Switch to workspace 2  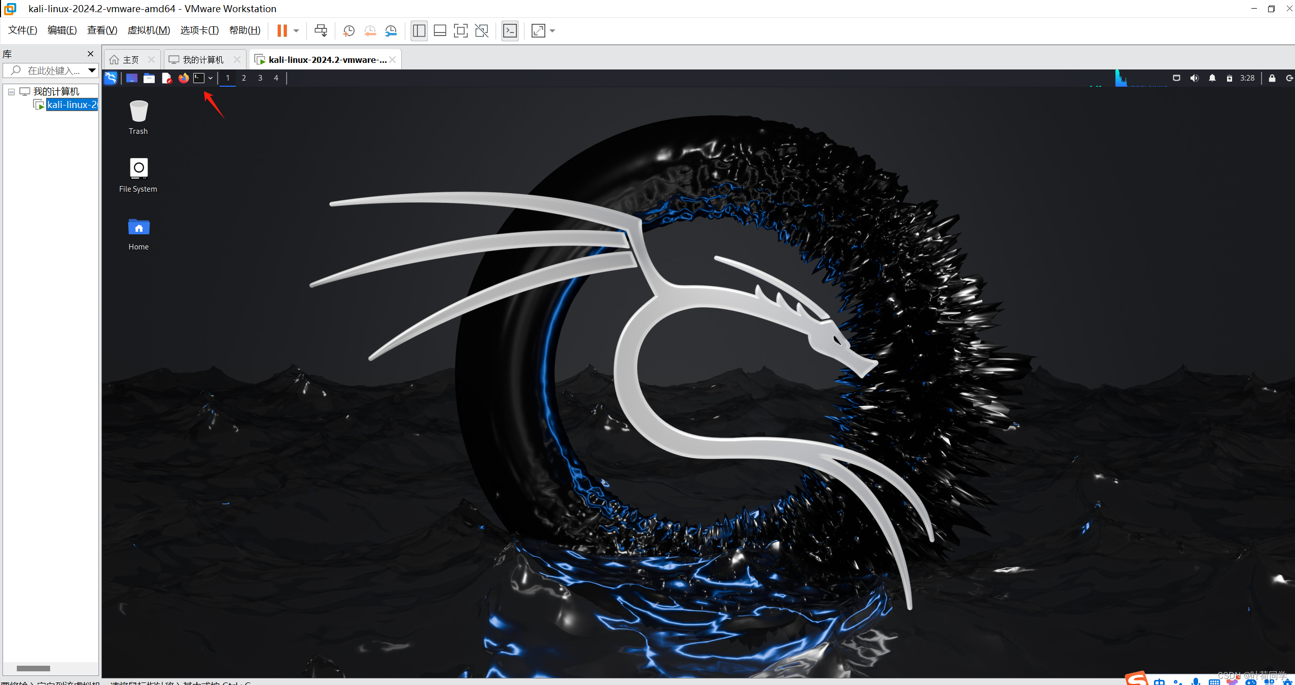[x=244, y=78]
